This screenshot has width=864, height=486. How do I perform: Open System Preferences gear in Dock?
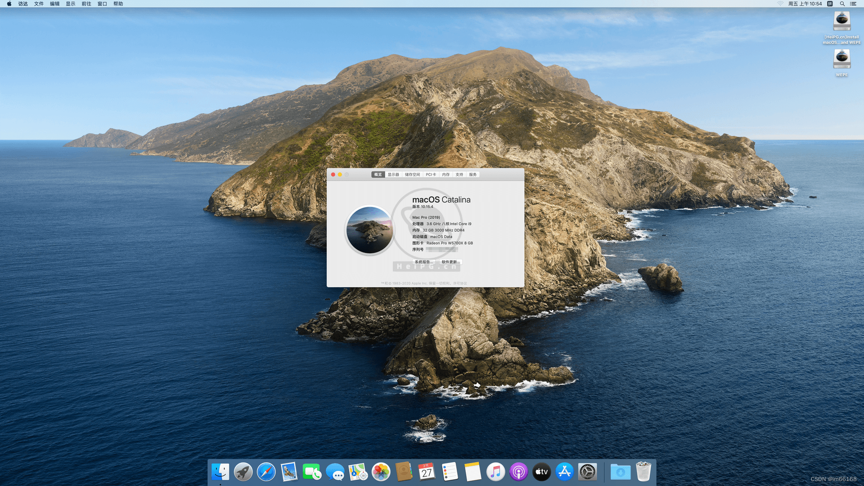587,472
